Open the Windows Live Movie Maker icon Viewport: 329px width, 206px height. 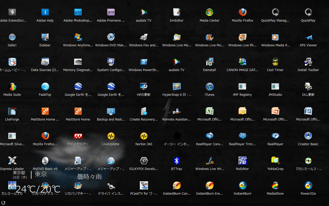[209, 37]
